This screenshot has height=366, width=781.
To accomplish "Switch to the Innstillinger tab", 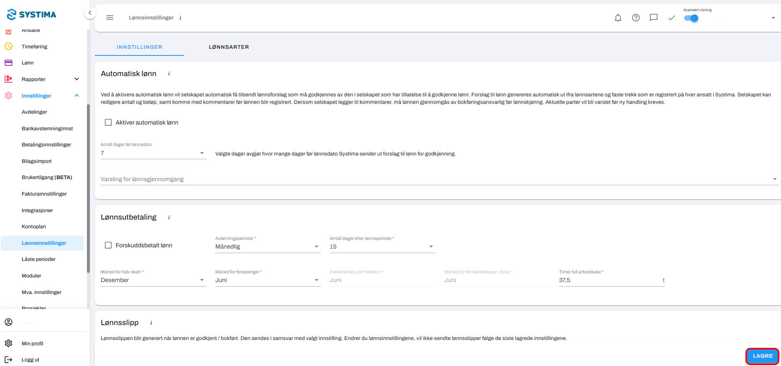I will pyautogui.click(x=139, y=47).
